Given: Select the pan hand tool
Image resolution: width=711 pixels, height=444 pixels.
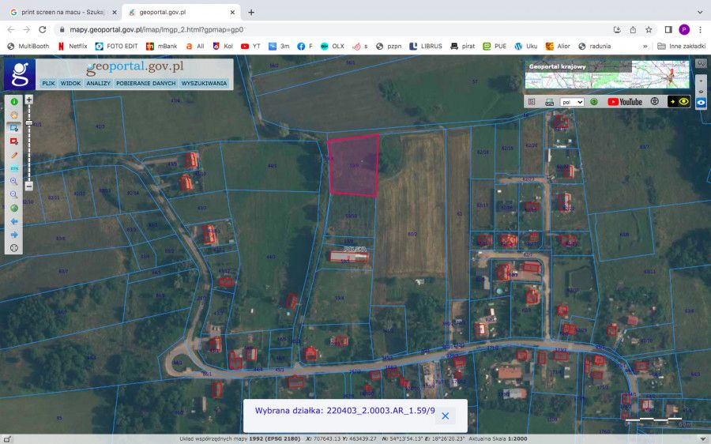Looking at the screenshot, I should (x=14, y=115).
